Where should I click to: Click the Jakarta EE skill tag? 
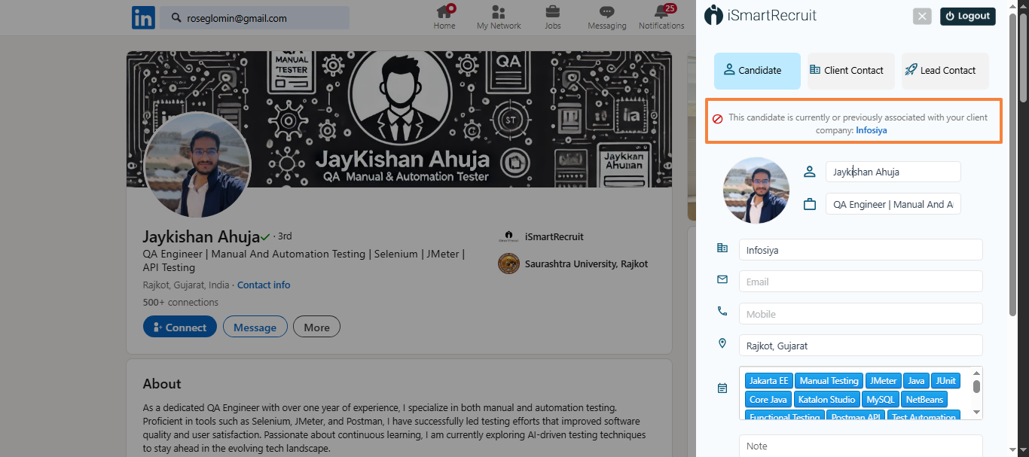point(768,381)
